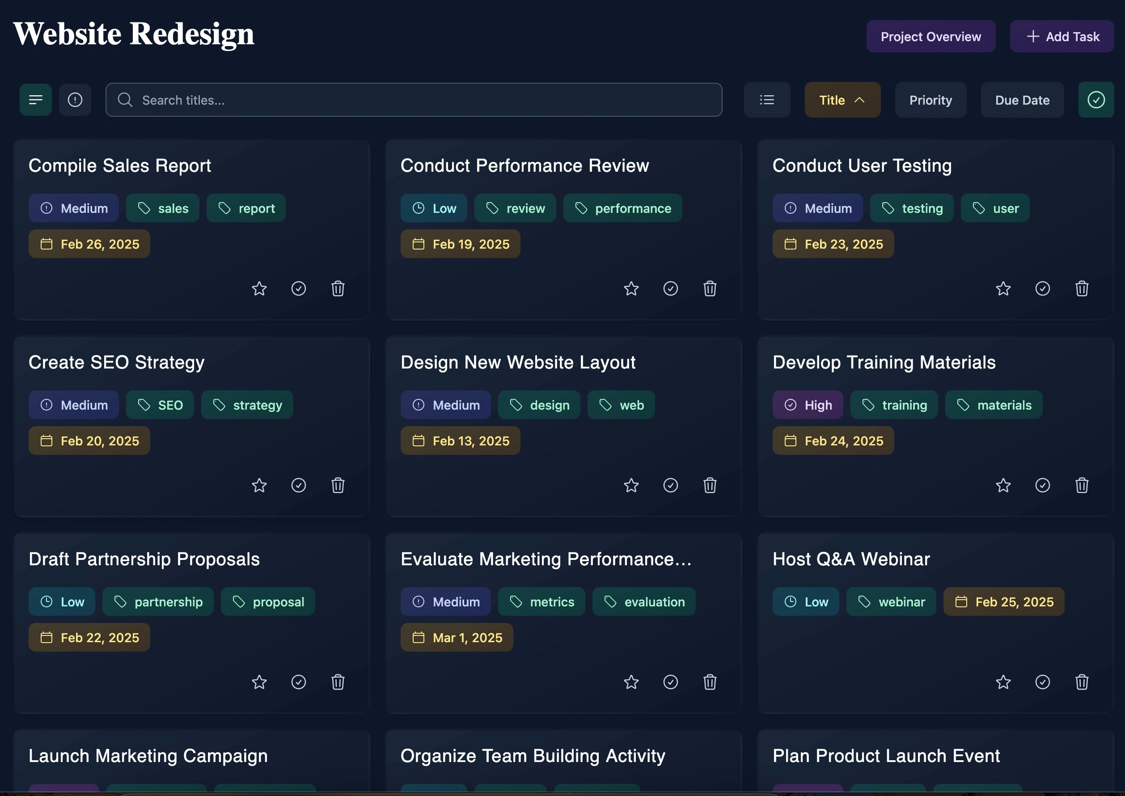The image size is (1125, 796).
Task: Delete the Conduct Performance Review task
Action: [x=710, y=289]
